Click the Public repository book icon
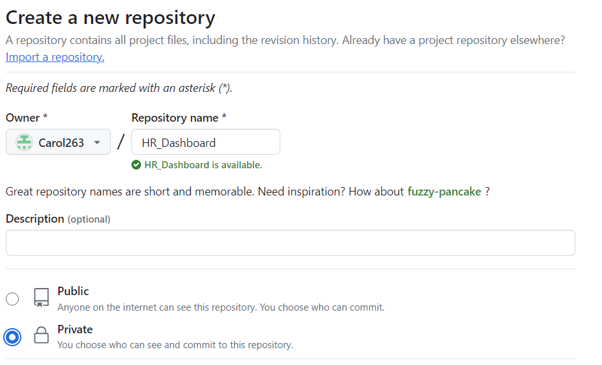This screenshot has height=365, width=602. pos(41,298)
